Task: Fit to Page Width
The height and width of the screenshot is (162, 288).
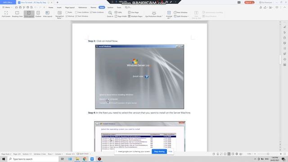Action: [x=121, y=16]
